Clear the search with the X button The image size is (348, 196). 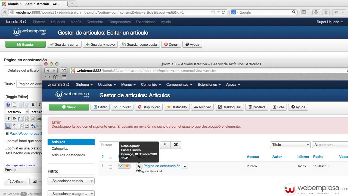point(176,145)
